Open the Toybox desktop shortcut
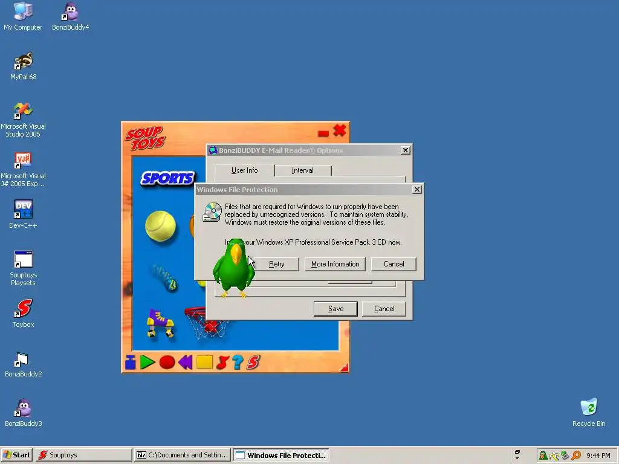 click(23, 314)
